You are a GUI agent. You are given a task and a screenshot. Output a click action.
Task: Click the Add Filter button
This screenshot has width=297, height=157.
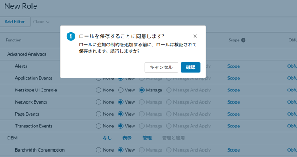click(15, 22)
